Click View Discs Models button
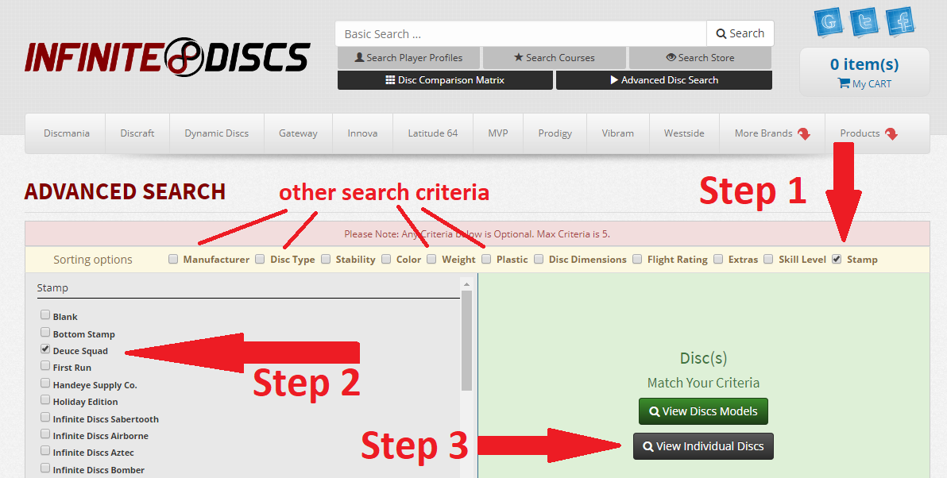The image size is (947, 478). tap(703, 411)
